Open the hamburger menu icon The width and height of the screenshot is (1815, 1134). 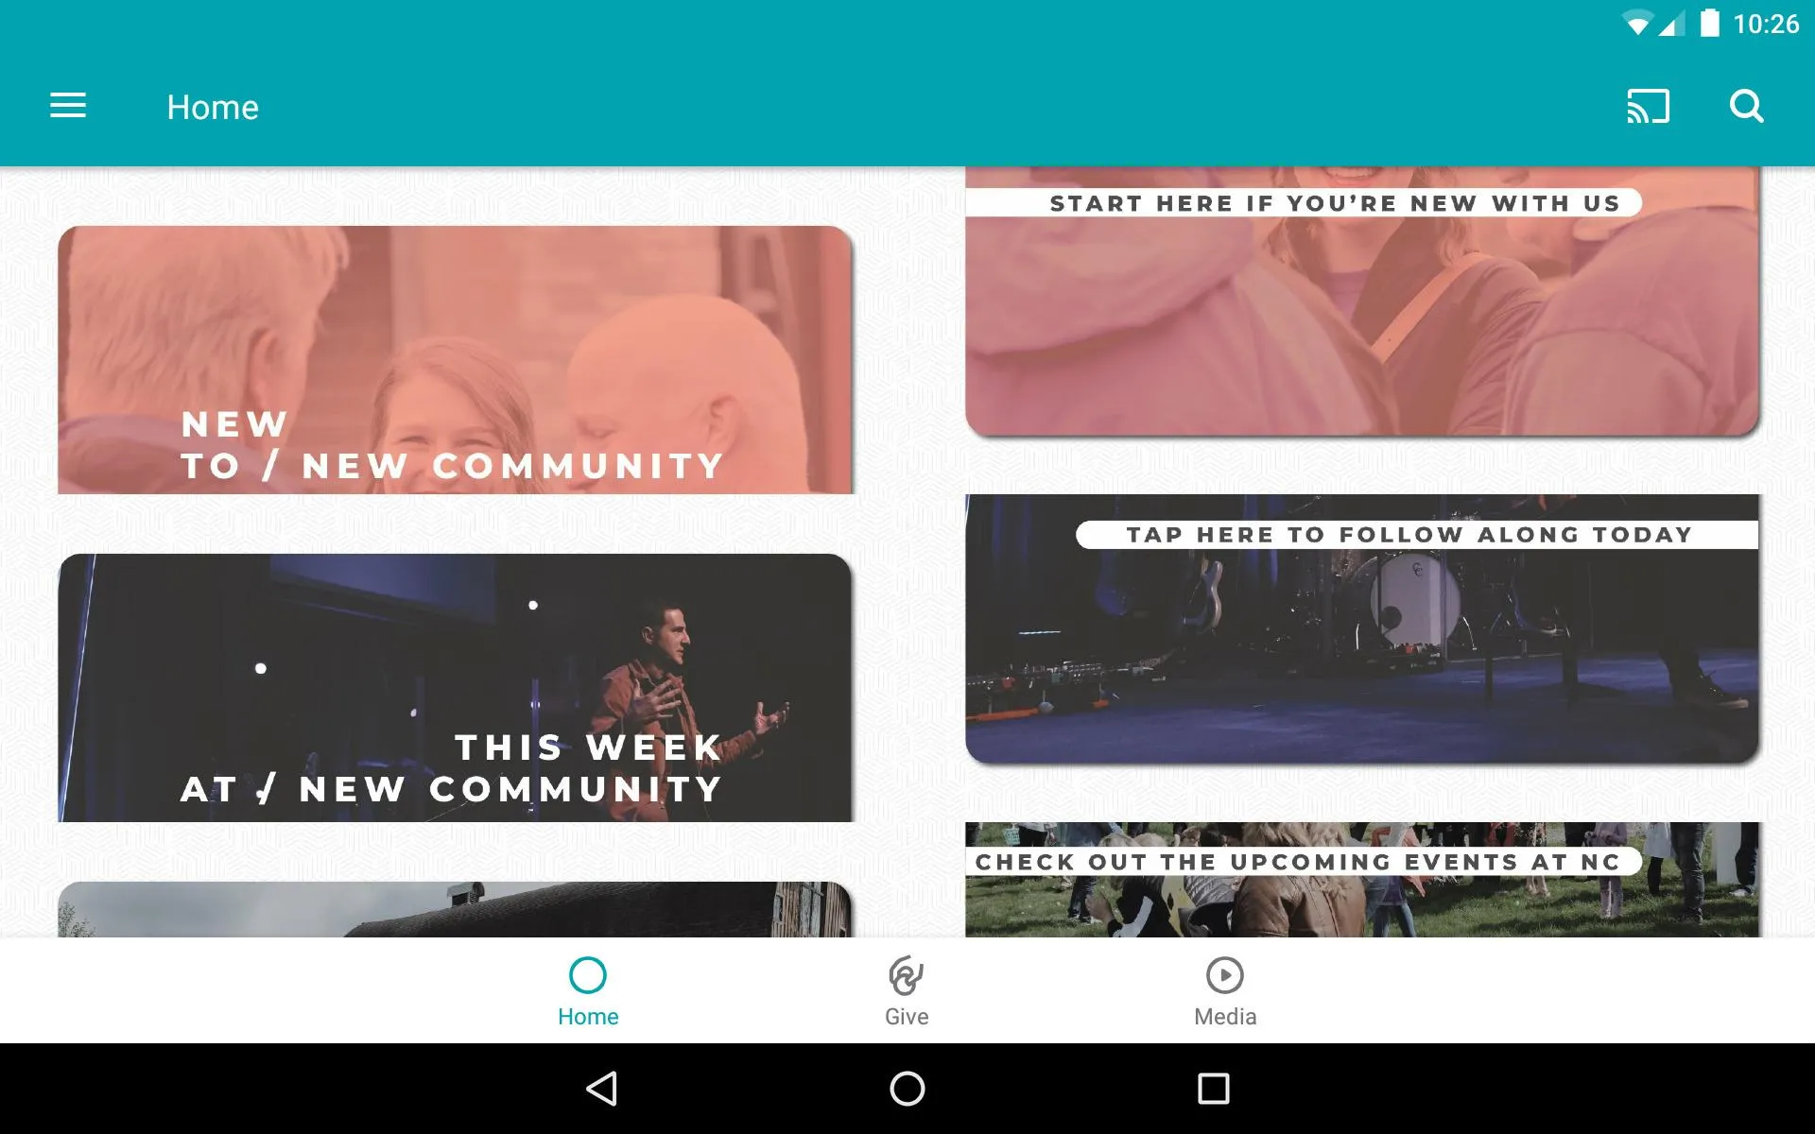(x=68, y=106)
